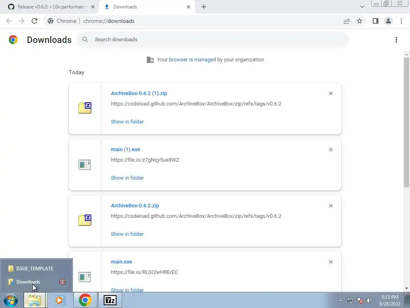
Task: Click the share page icon in address bar
Action: pos(347,21)
